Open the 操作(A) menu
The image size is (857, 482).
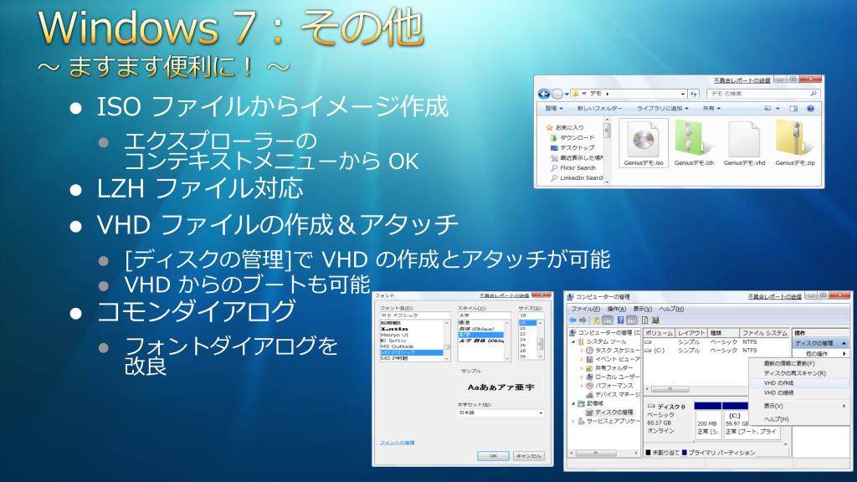pyautogui.click(x=617, y=309)
